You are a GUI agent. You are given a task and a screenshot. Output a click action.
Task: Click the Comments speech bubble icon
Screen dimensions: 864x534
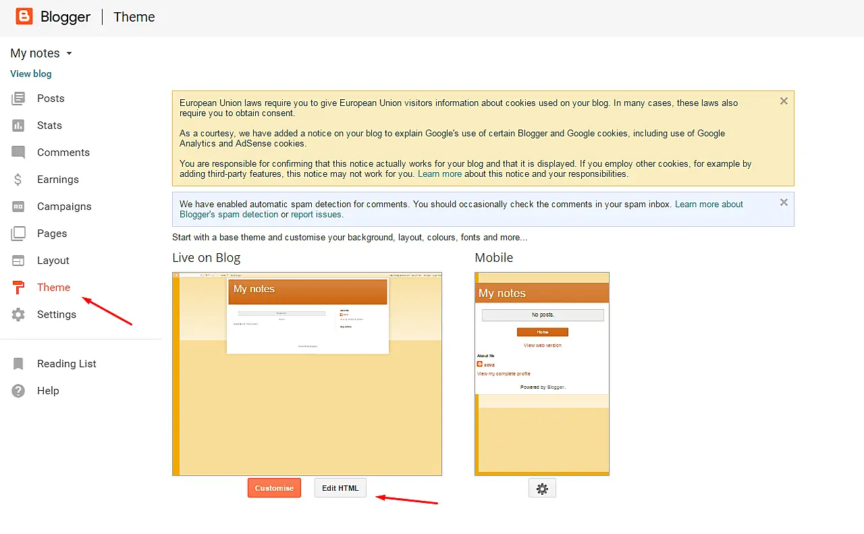(x=18, y=153)
